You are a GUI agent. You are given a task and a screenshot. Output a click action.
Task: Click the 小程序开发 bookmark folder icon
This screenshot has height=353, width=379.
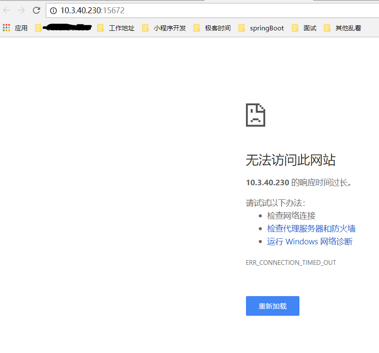(x=145, y=27)
